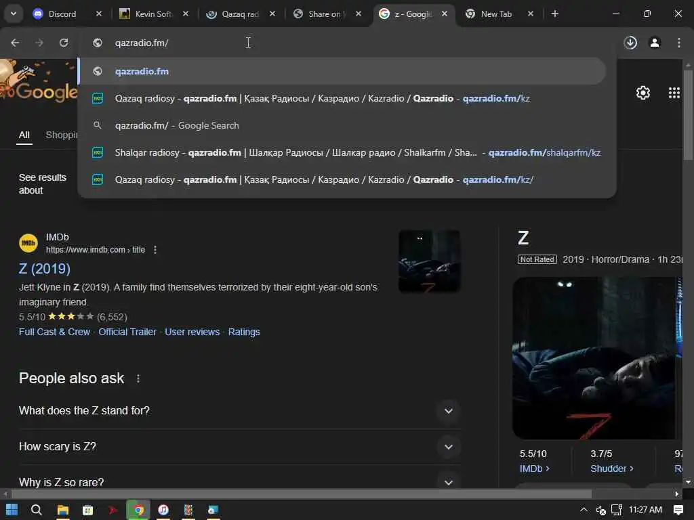Open the Chrome three-dot menu
This screenshot has width=694, height=520.
coord(678,43)
